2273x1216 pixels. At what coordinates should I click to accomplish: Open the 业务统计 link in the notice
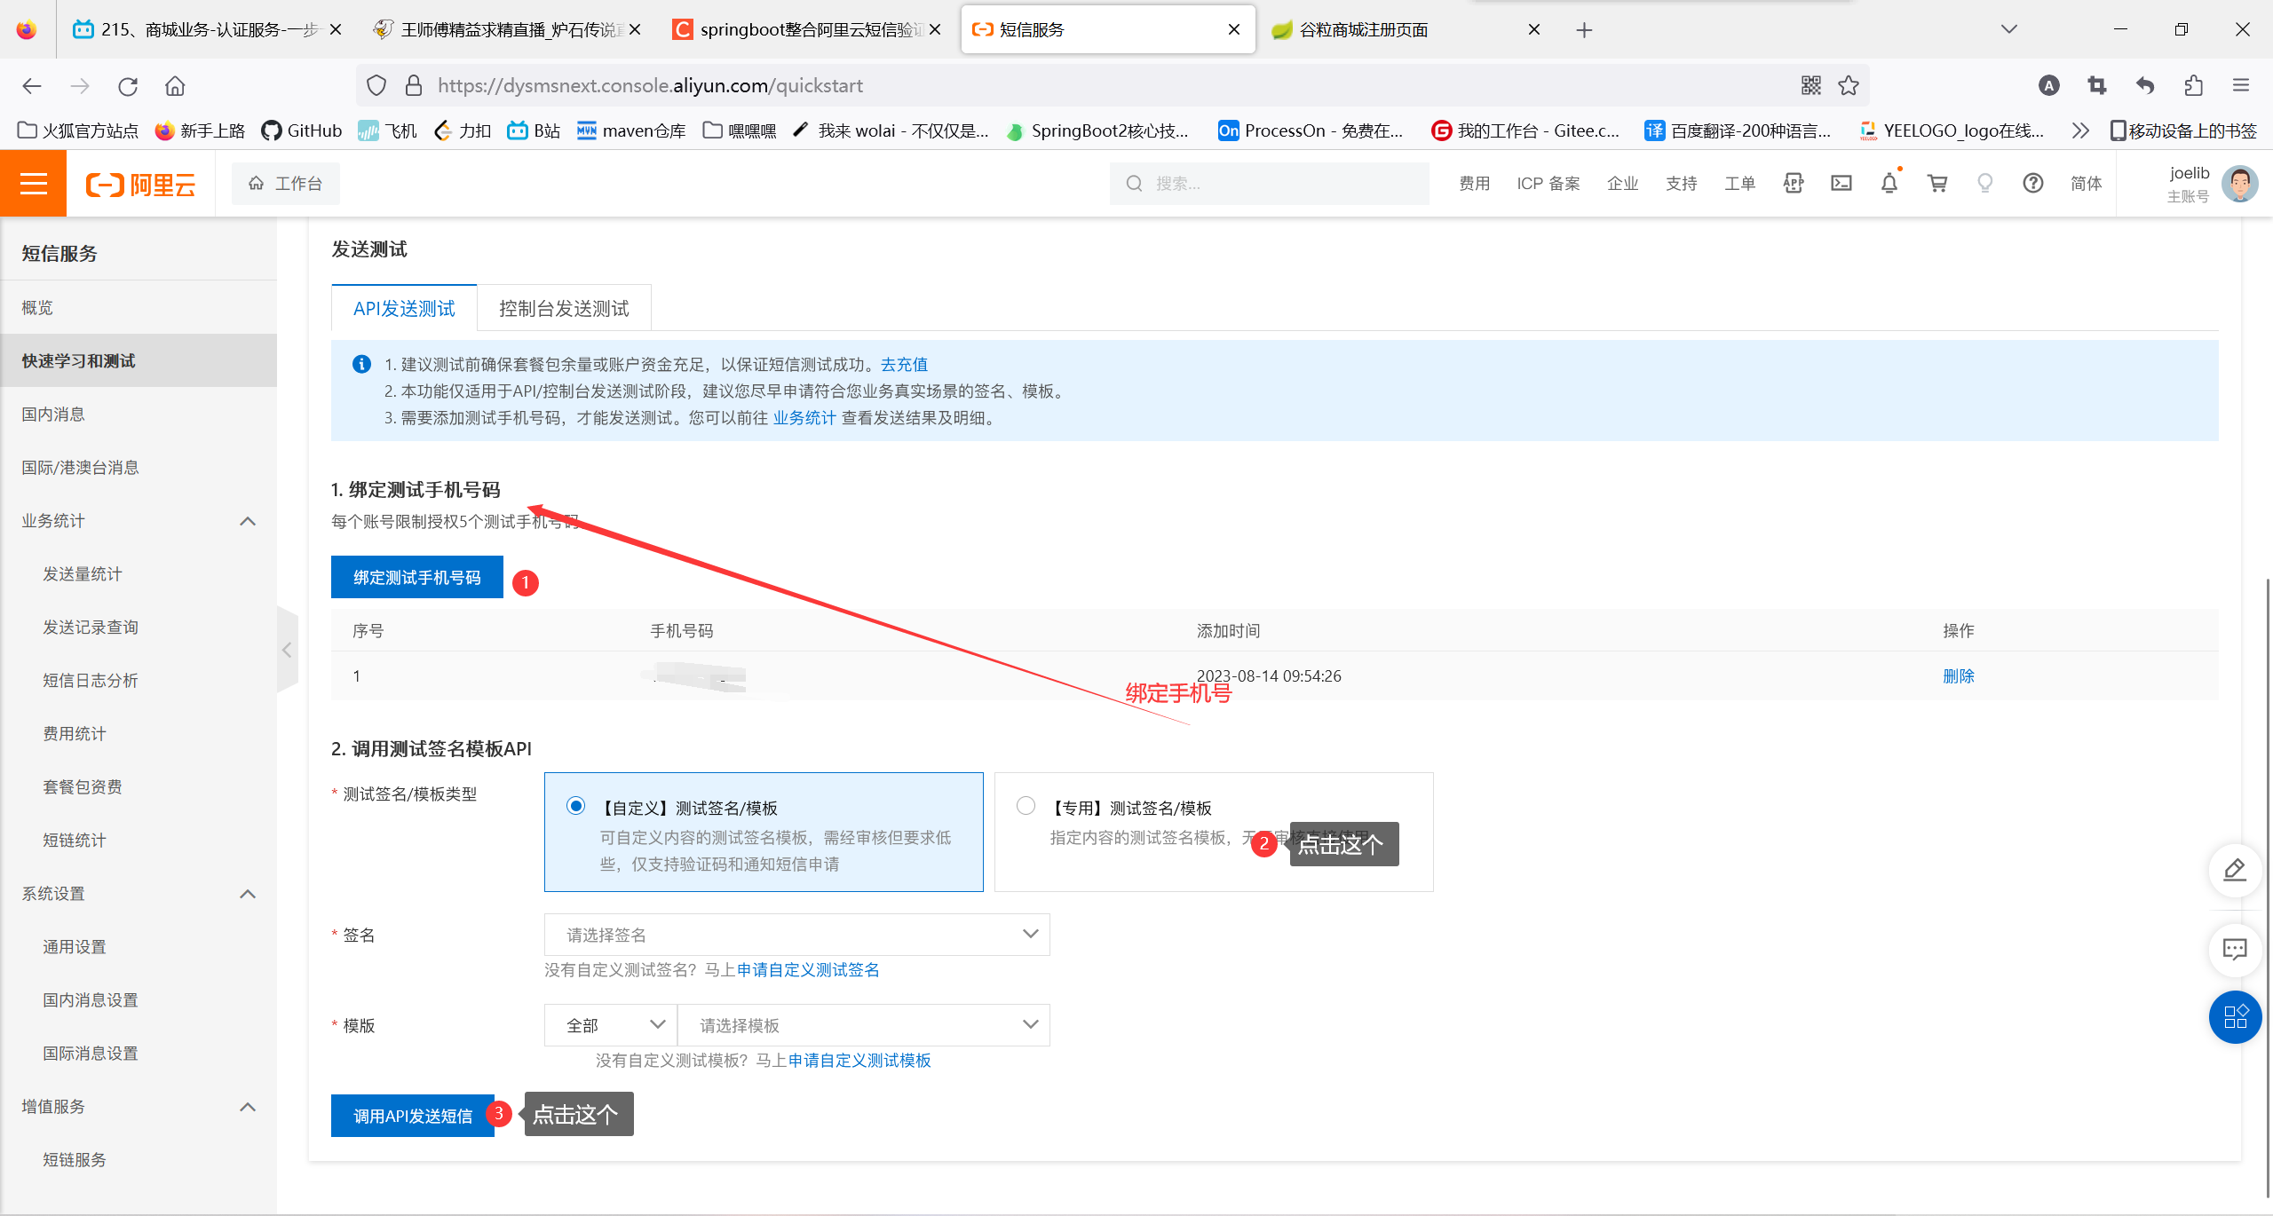tap(804, 417)
